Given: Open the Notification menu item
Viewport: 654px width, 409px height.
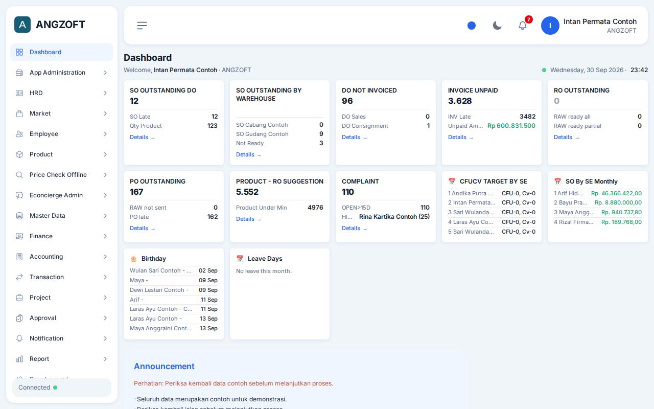Looking at the screenshot, I should (62, 338).
